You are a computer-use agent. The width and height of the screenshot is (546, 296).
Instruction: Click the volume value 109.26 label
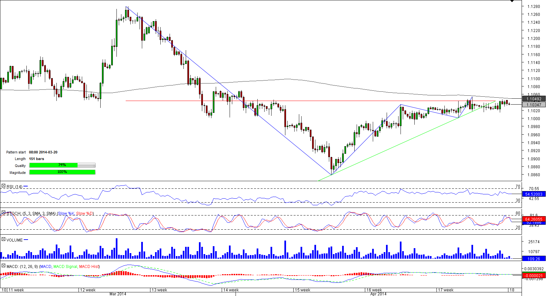(534, 259)
